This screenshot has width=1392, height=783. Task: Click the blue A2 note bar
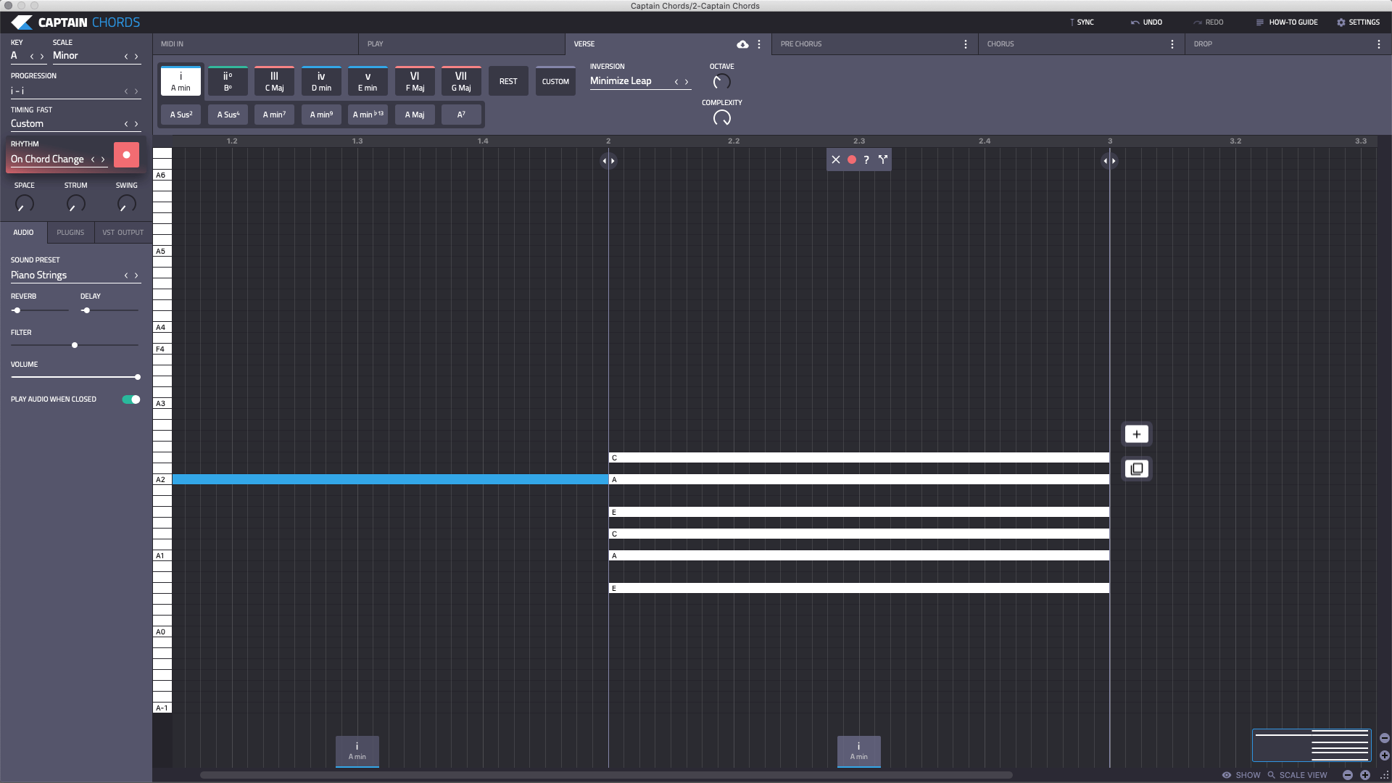[x=390, y=479]
